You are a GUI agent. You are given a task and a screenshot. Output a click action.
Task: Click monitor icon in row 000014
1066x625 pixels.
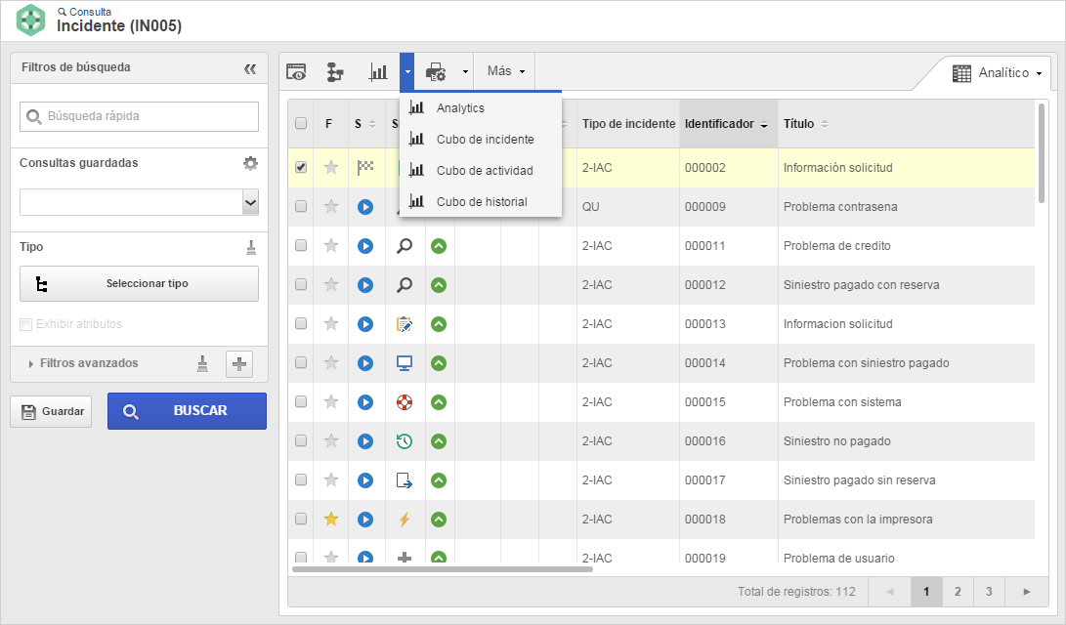pyautogui.click(x=405, y=362)
